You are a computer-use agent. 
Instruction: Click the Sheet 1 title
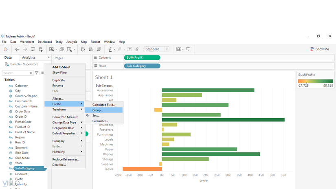pyautogui.click(x=104, y=77)
